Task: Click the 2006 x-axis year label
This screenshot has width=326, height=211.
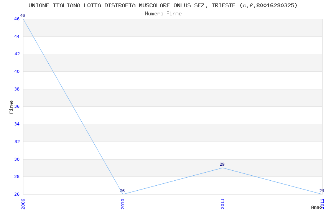Action: pyautogui.click(x=23, y=204)
